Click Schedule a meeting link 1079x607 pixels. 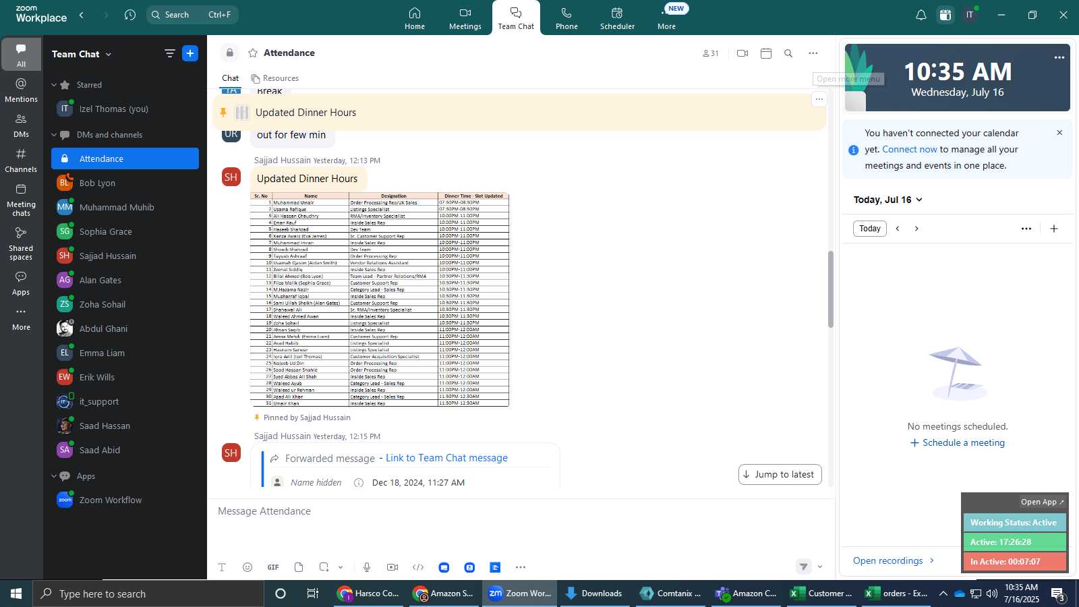[958, 442]
